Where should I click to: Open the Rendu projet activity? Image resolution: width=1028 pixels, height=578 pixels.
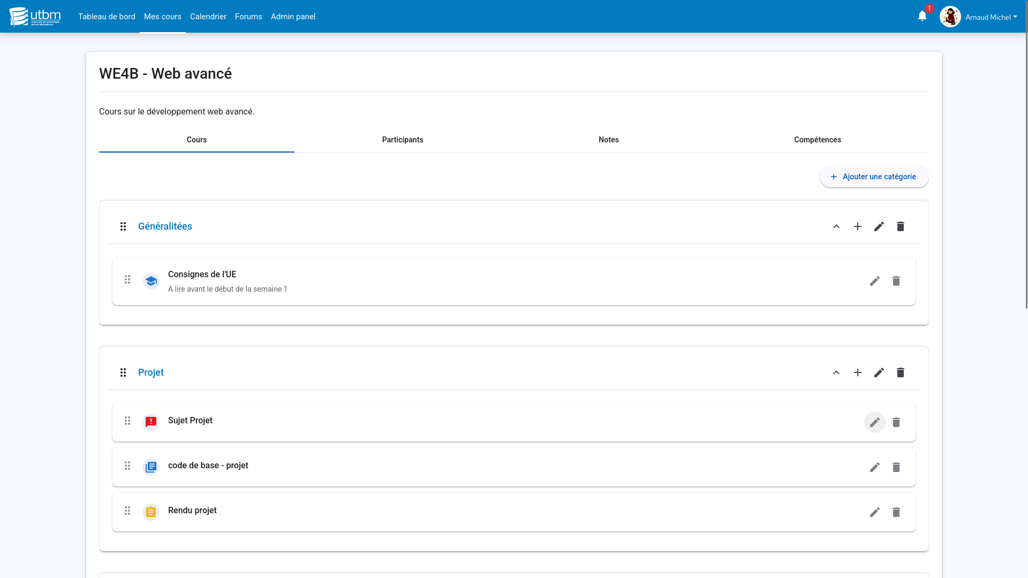[x=192, y=511]
